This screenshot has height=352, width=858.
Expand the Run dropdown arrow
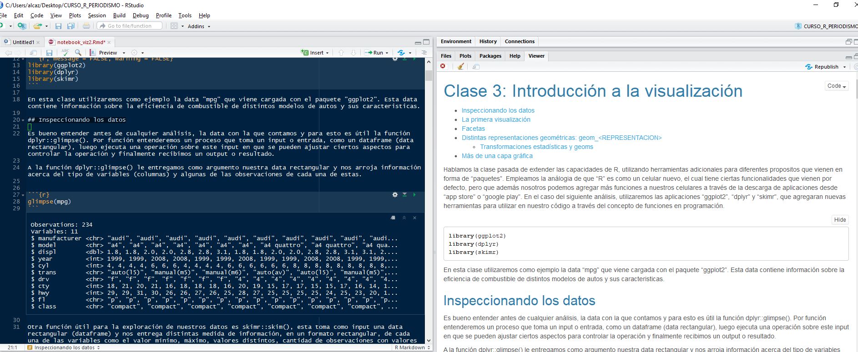[x=387, y=53]
